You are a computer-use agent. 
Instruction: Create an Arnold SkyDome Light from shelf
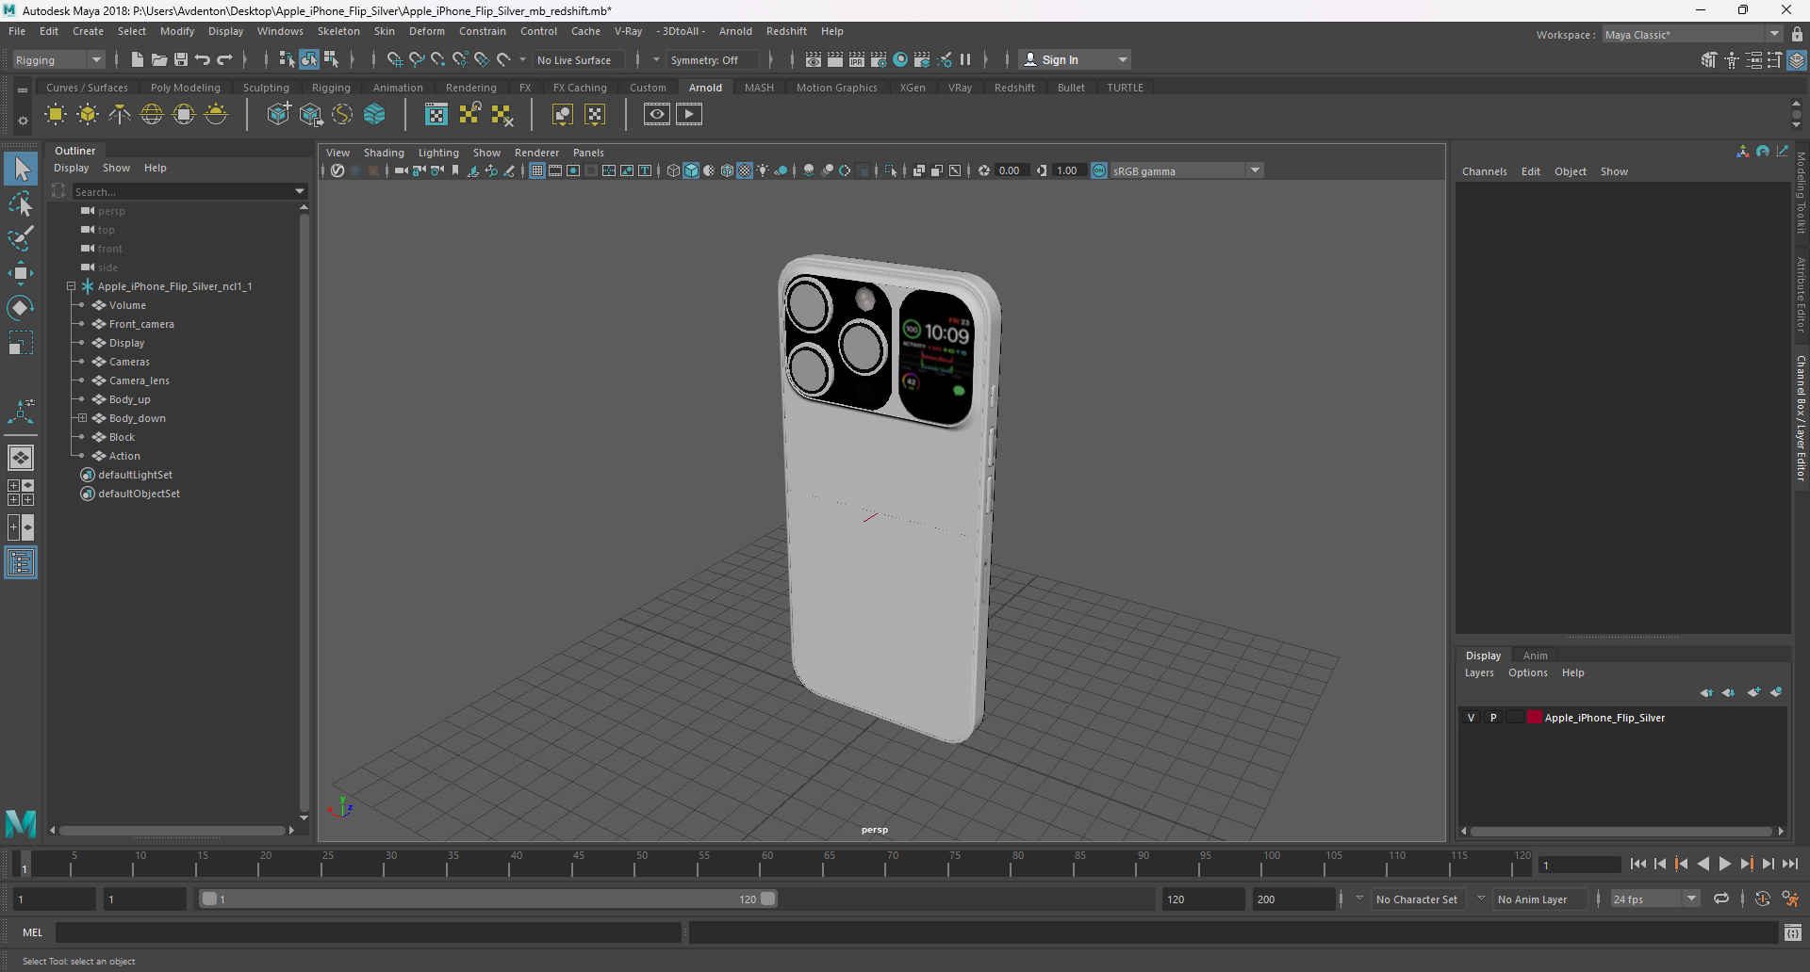coord(152,115)
